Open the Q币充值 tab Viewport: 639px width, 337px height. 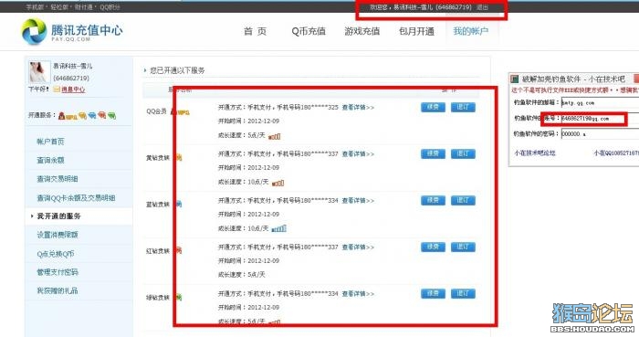click(x=309, y=31)
